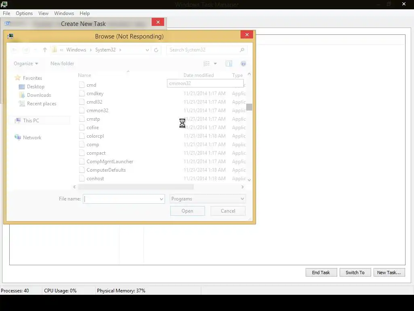Click the Network icon
This screenshot has height=311, width=414.
[x=17, y=137]
